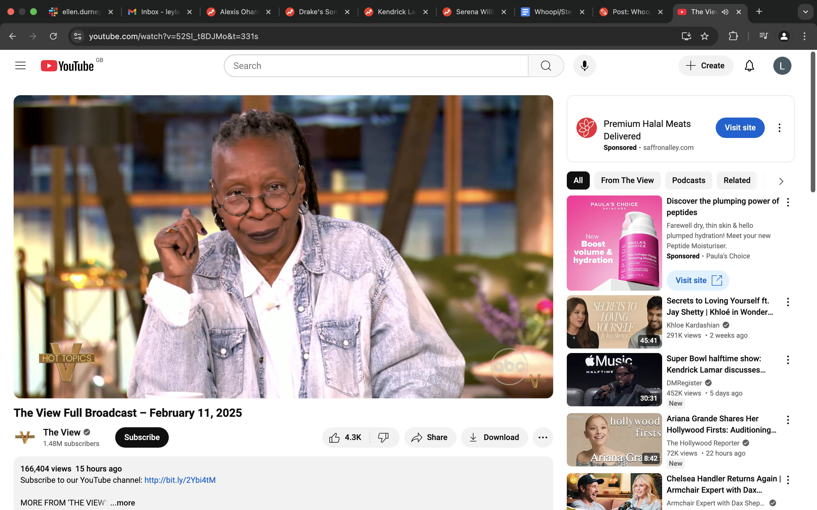Open the YouTube home logo
Image resolution: width=817 pixels, height=510 pixels.
click(x=68, y=65)
